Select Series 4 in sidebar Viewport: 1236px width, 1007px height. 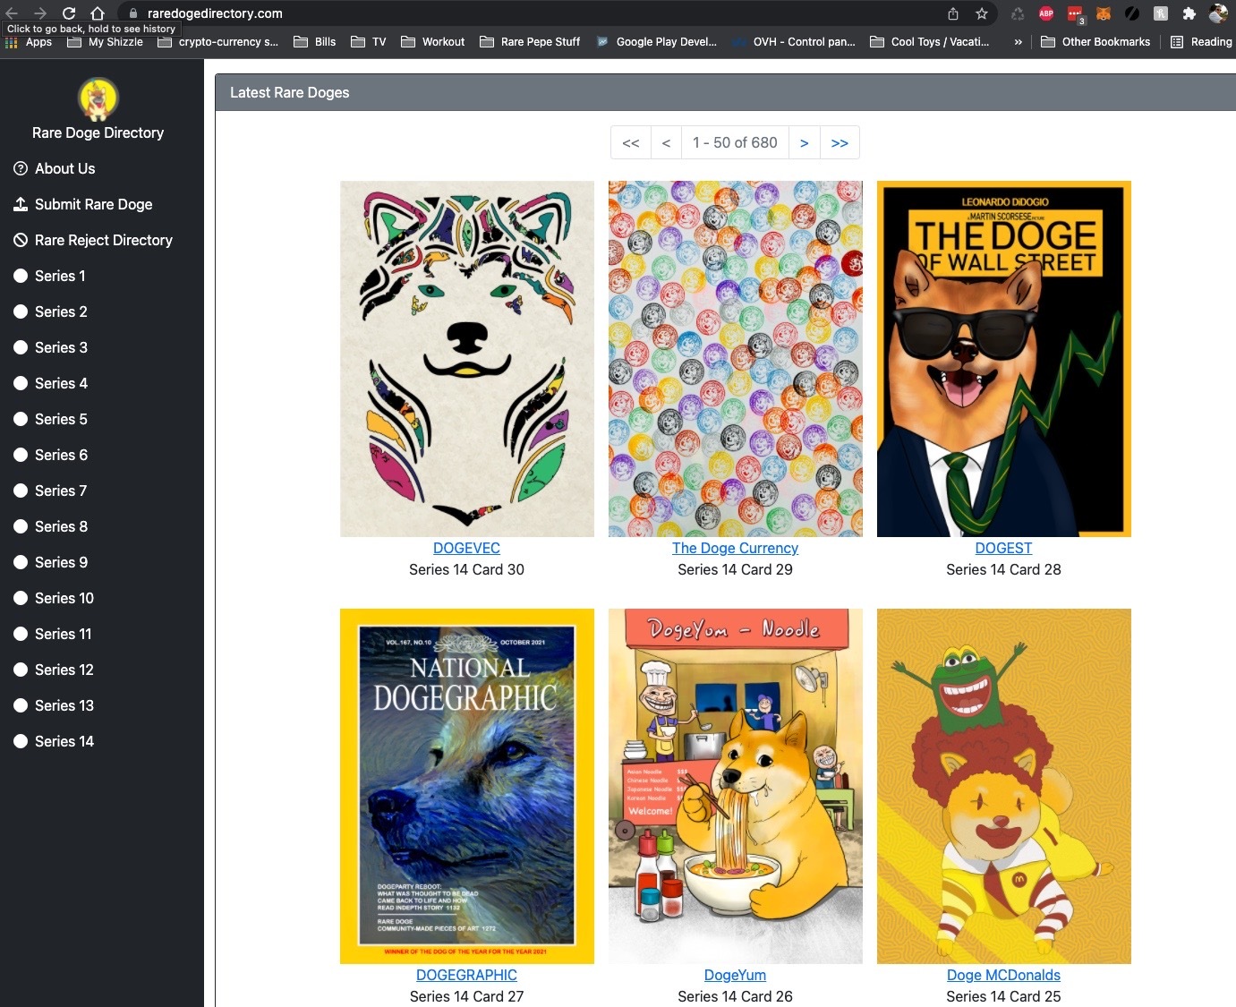[61, 383]
